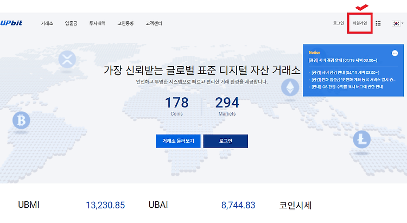Open the apps grid icon

pos(378,23)
